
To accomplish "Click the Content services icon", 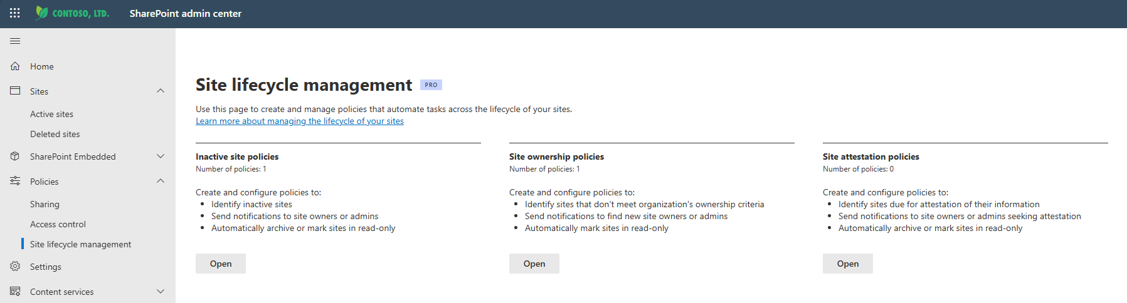I will (x=15, y=291).
